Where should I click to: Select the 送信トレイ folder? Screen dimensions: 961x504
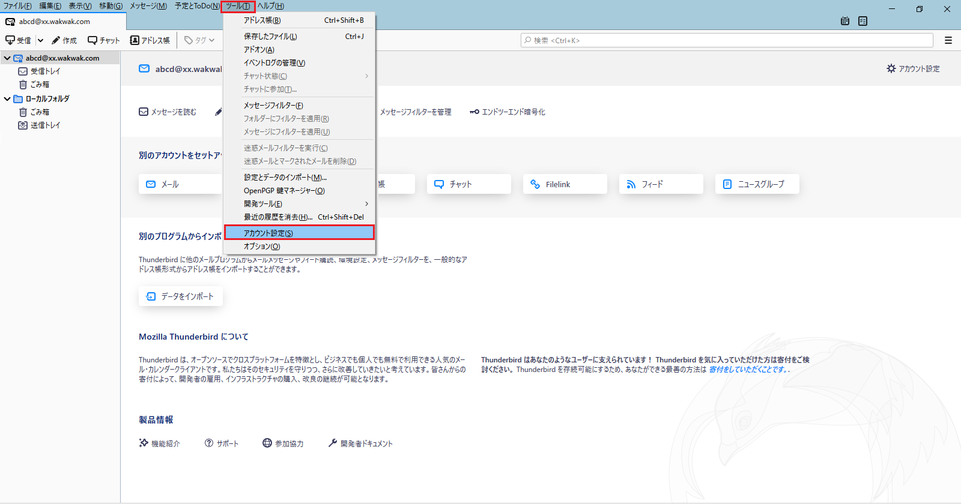click(x=40, y=125)
